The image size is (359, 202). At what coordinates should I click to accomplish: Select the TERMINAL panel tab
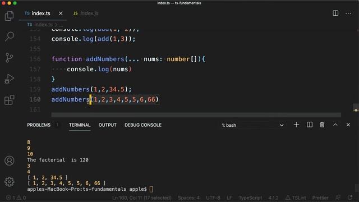[80, 125]
